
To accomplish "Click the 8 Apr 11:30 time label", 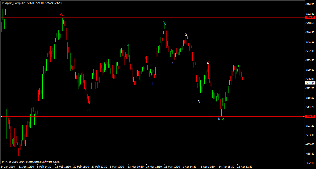I will pos(207,166).
